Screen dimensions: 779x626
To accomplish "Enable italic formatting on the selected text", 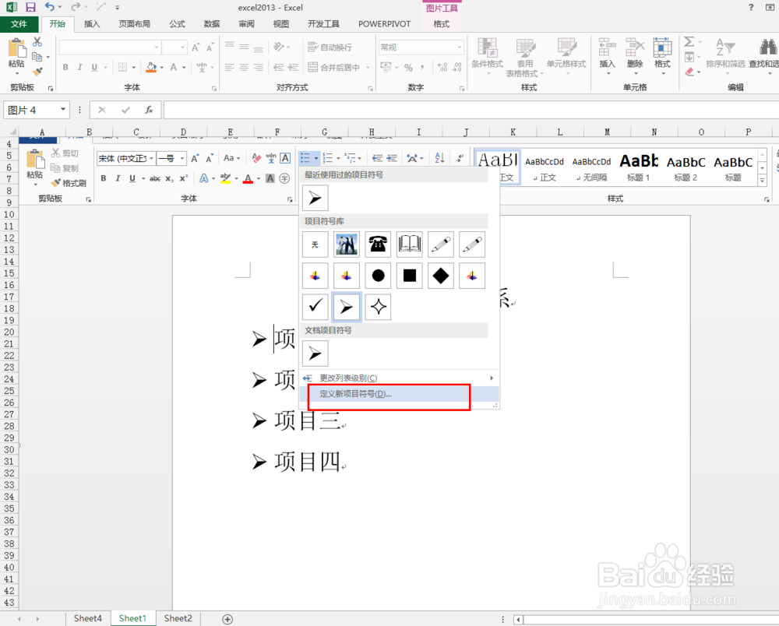I will tap(118, 178).
